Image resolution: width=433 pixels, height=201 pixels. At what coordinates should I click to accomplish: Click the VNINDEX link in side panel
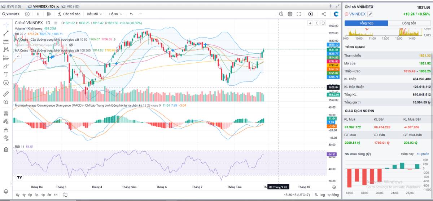coord(358,14)
